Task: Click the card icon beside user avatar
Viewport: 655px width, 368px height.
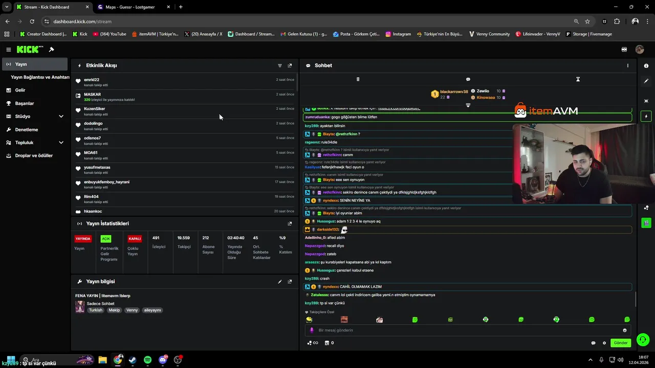Action: coord(624,50)
